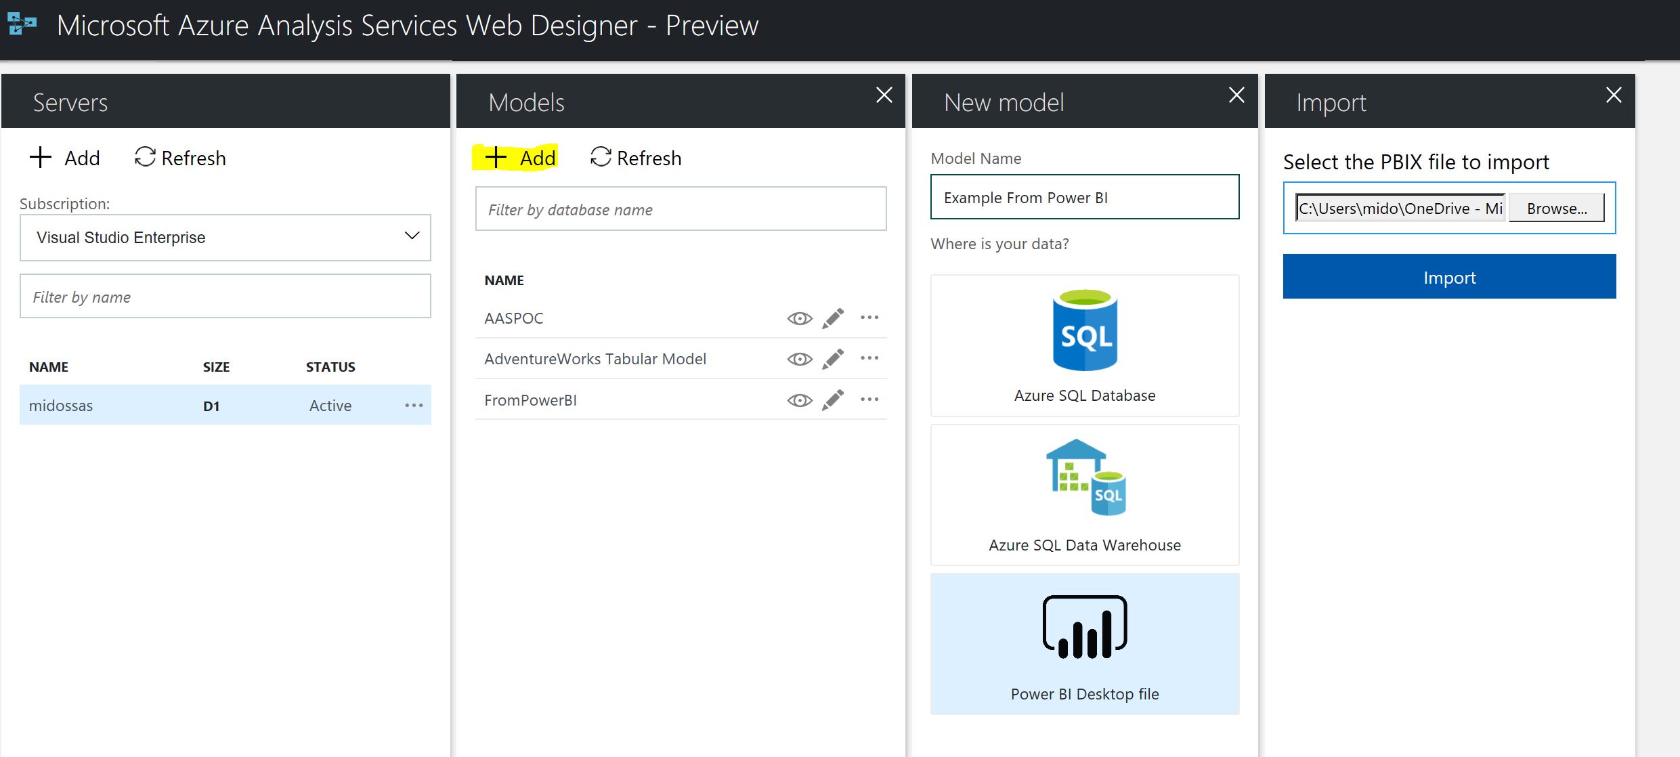The image size is (1680, 757).
Task: Click the Azure Analysis Services logo icon
Action: (22, 24)
